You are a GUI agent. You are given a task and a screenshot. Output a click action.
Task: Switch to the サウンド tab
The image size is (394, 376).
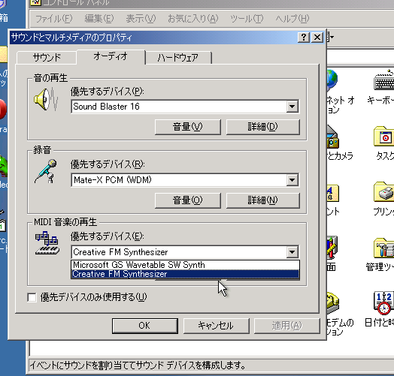click(x=47, y=58)
